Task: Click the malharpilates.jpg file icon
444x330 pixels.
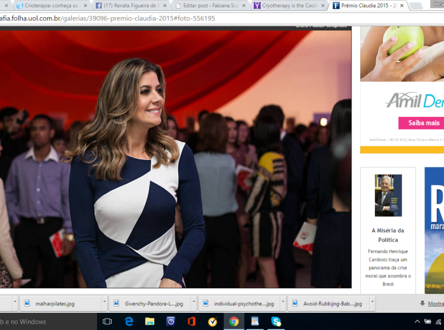Action: tap(27, 303)
